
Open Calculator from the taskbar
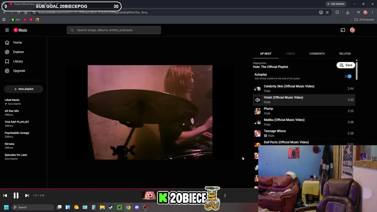pyautogui.click(x=94, y=207)
